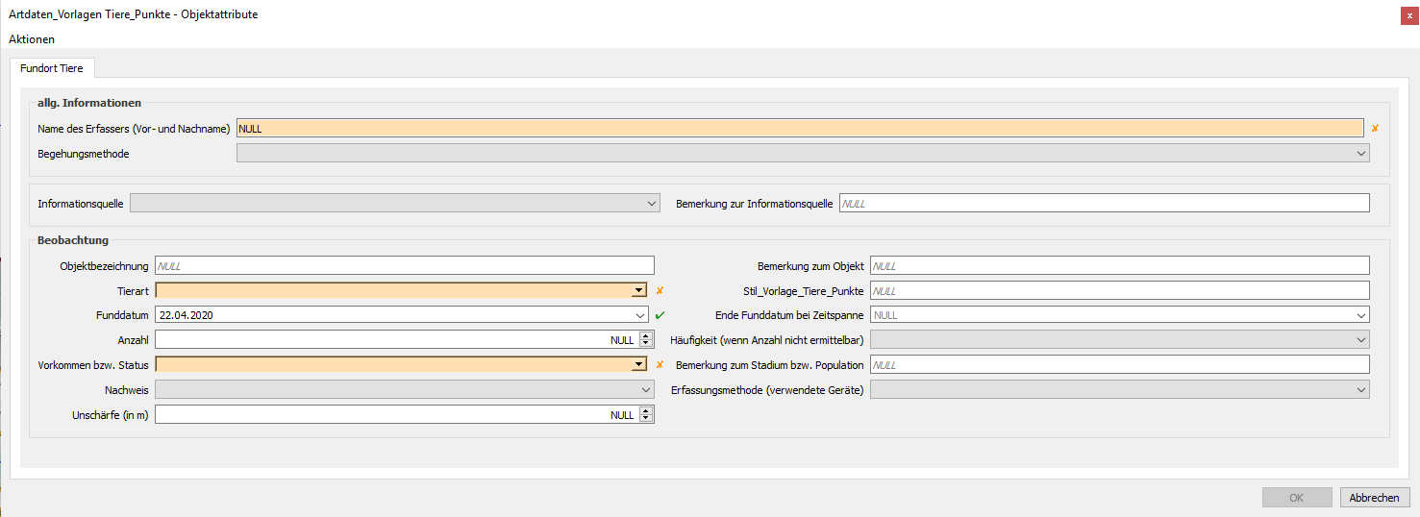
Task: Open the Aktionen menu
Action: coord(32,39)
